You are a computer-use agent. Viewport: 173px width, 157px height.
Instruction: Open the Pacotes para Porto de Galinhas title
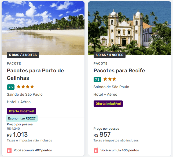35,74
